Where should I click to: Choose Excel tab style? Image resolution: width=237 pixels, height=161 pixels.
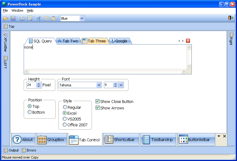click(x=65, y=113)
